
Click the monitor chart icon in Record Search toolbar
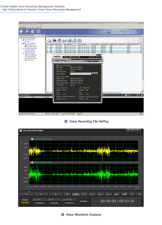point(79,40)
